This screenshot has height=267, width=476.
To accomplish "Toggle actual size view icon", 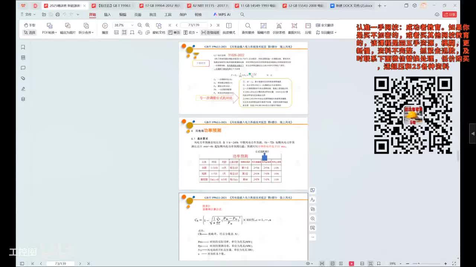I will pyautogui.click(x=116, y=33).
